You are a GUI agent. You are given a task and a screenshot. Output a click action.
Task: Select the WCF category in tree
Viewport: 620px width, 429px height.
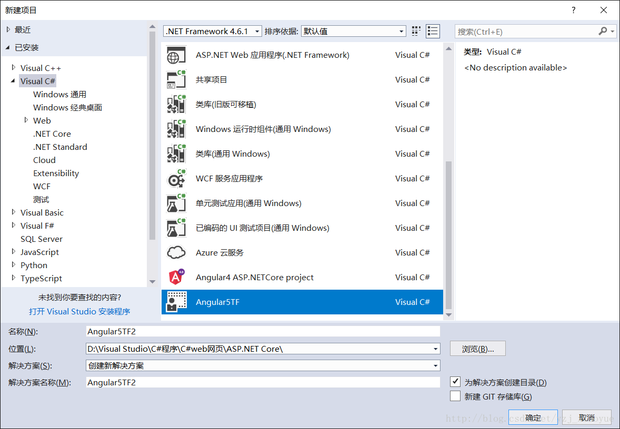click(x=42, y=186)
